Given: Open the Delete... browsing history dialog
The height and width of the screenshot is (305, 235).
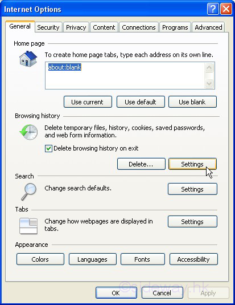Looking at the screenshot, I should click(x=141, y=164).
